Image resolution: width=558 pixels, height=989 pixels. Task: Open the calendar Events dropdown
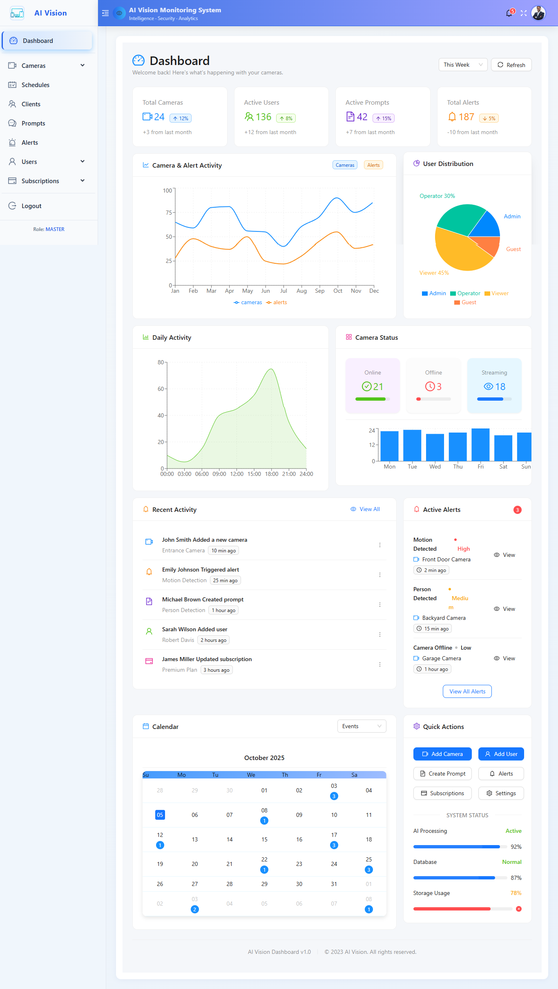(362, 726)
